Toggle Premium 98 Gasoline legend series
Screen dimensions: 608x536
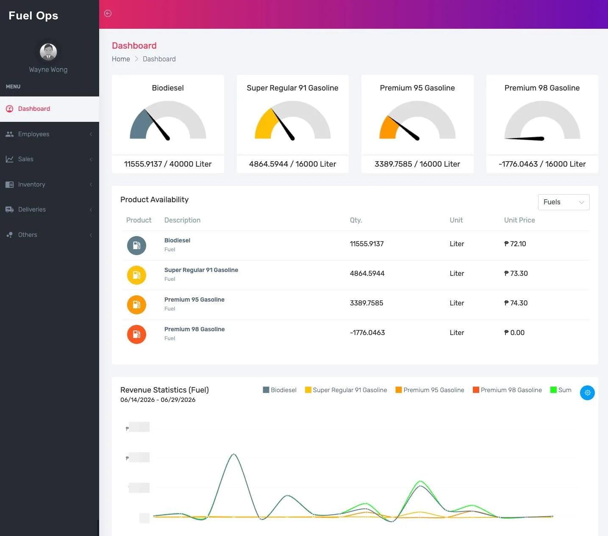pyautogui.click(x=507, y=390)
